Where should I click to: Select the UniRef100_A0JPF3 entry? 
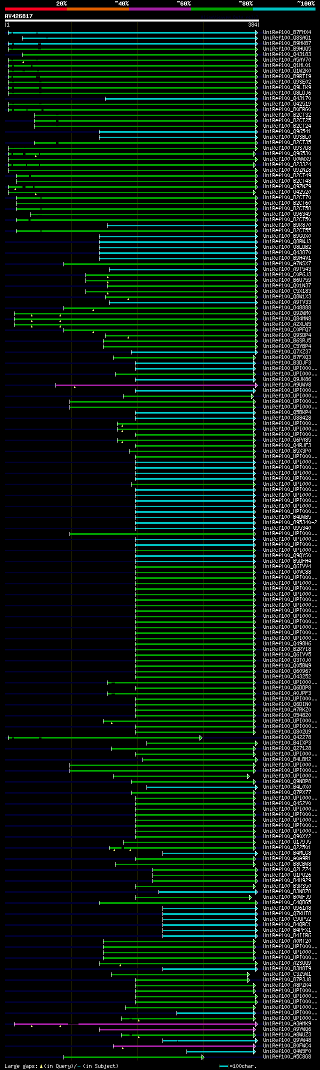pyautogui.click(x=287, y=693)
